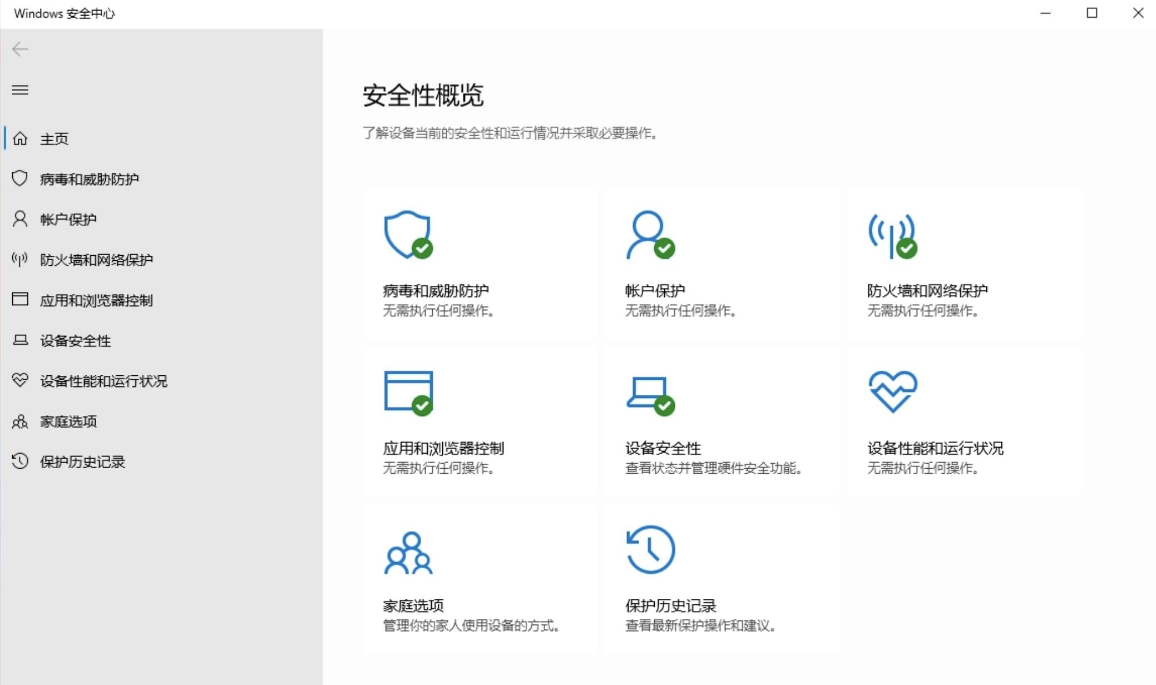The height and width of the screenshot is (685, 1156).
Task: Select the shield icon for 病毒和威胁防护 in sidebar
Action: (x=20, y=179)
